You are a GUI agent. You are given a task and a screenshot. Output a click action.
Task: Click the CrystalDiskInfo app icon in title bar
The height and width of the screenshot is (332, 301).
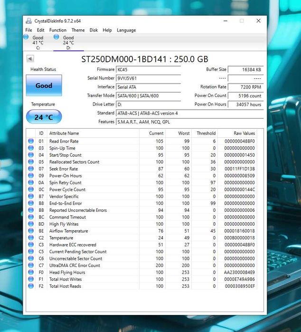point(28,21)
